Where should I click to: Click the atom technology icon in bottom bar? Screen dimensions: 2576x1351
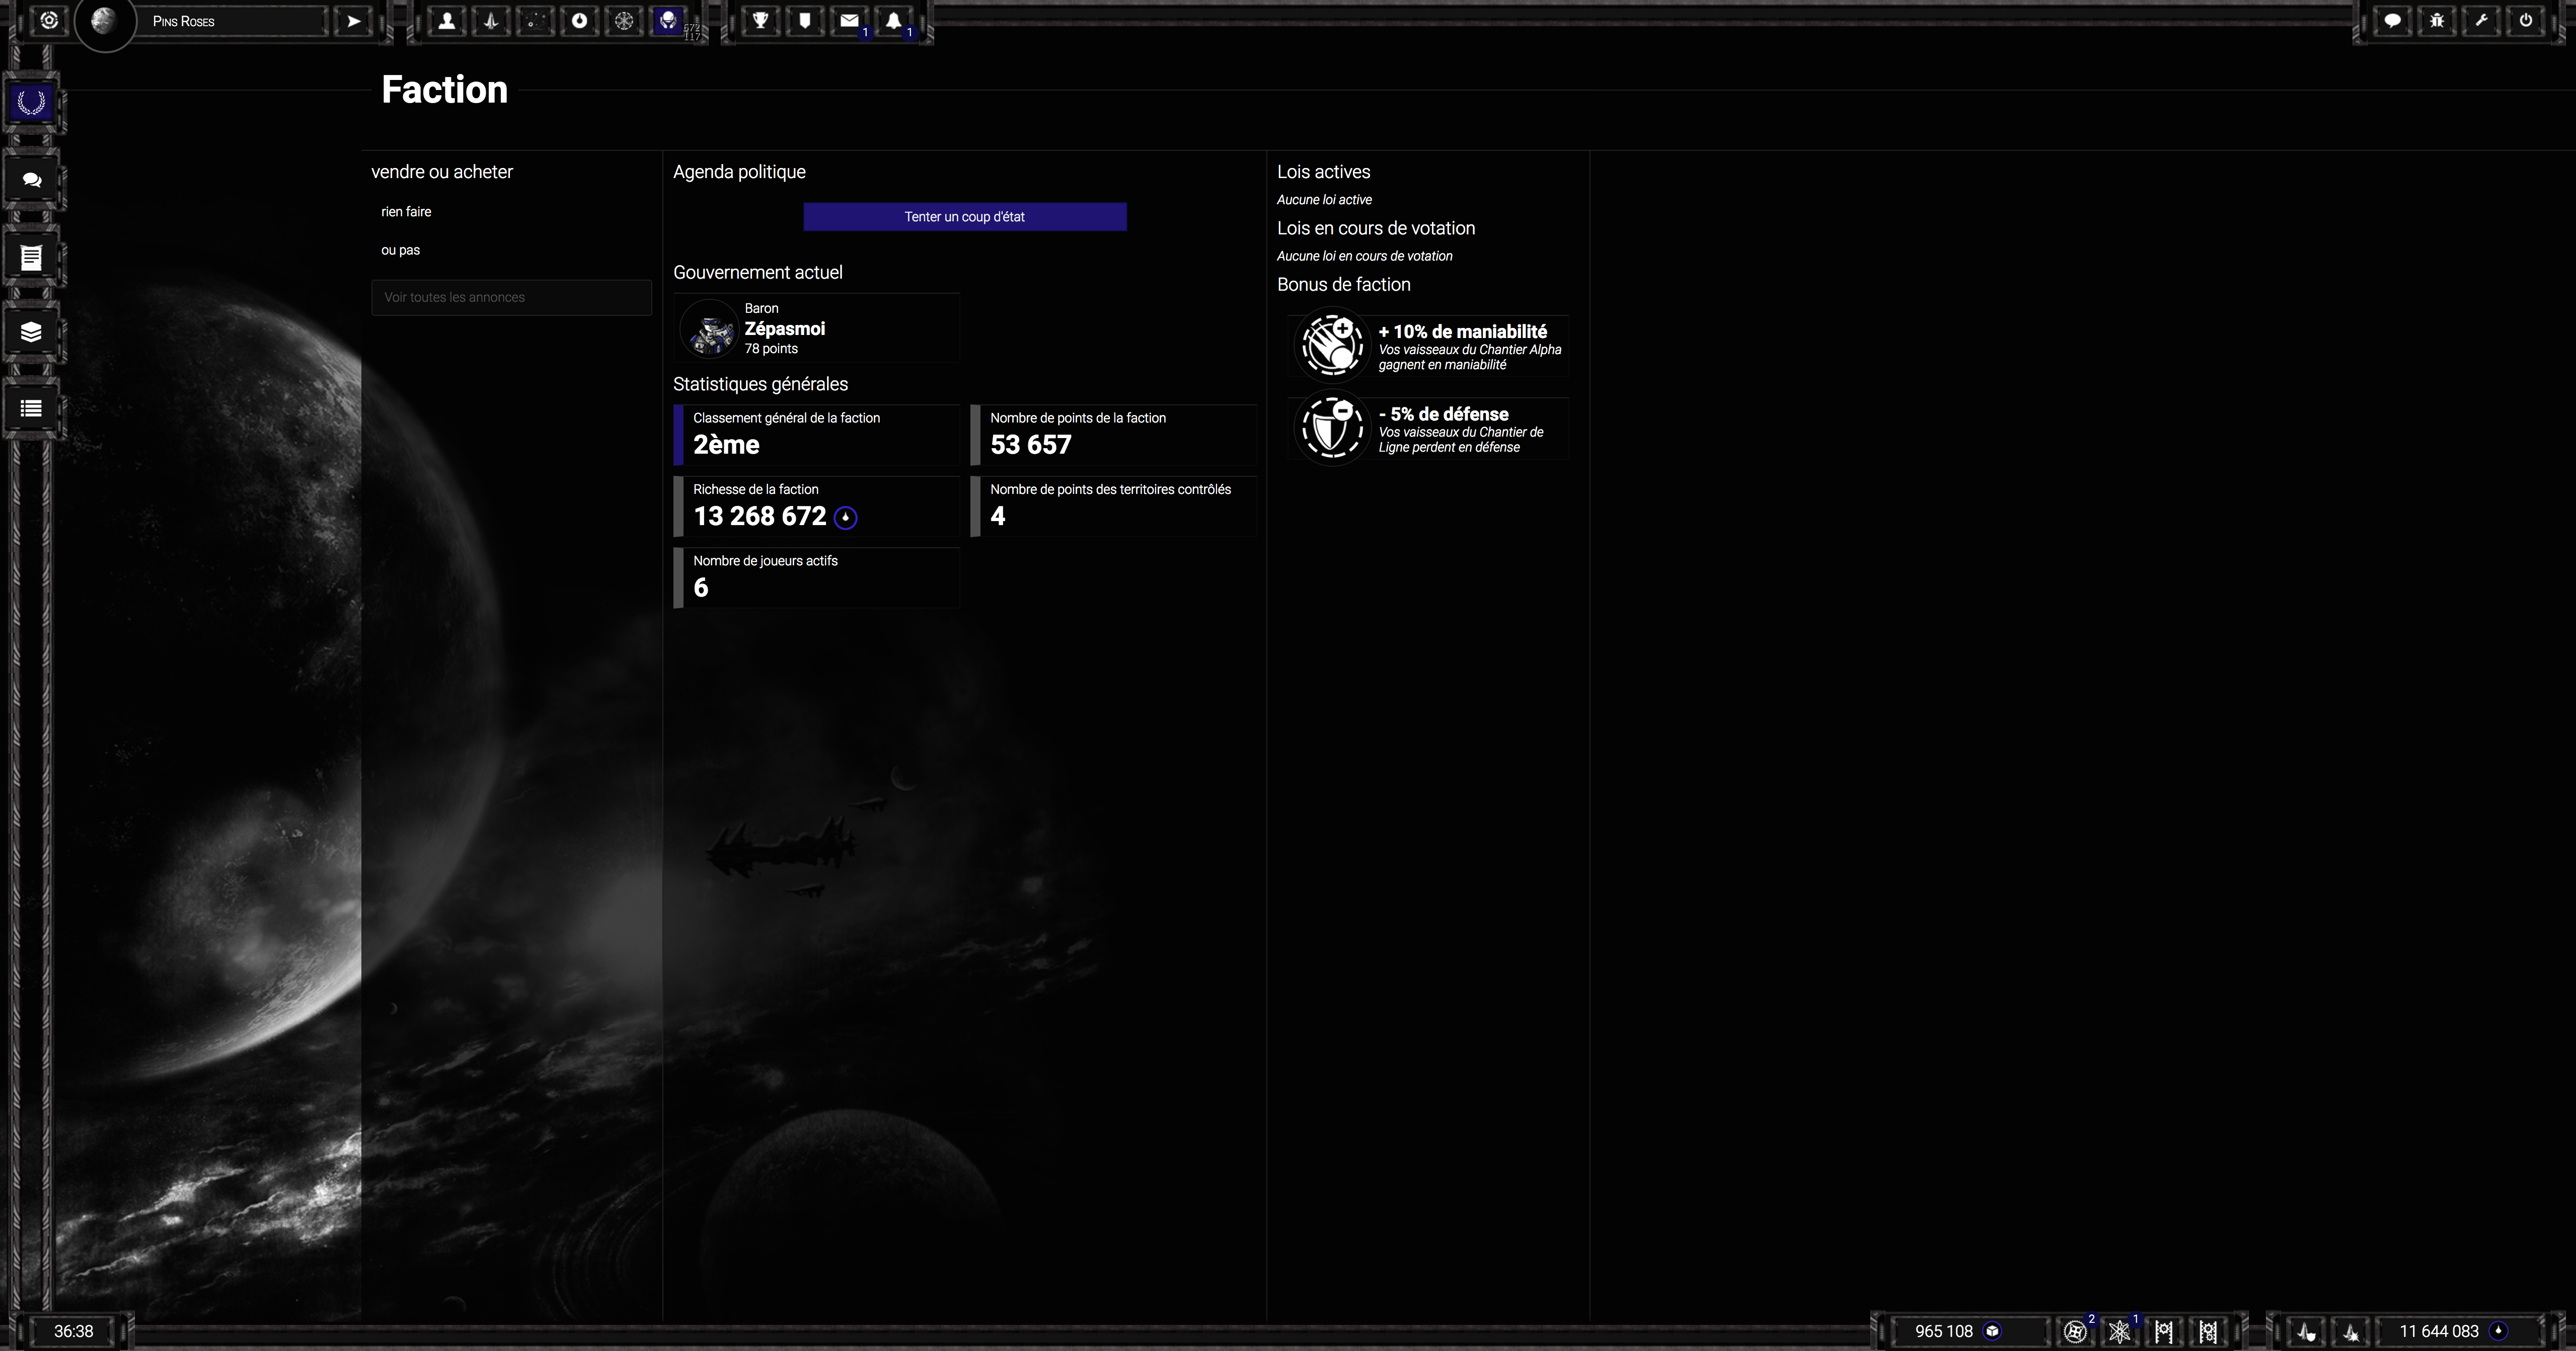coord(2119,1331)
